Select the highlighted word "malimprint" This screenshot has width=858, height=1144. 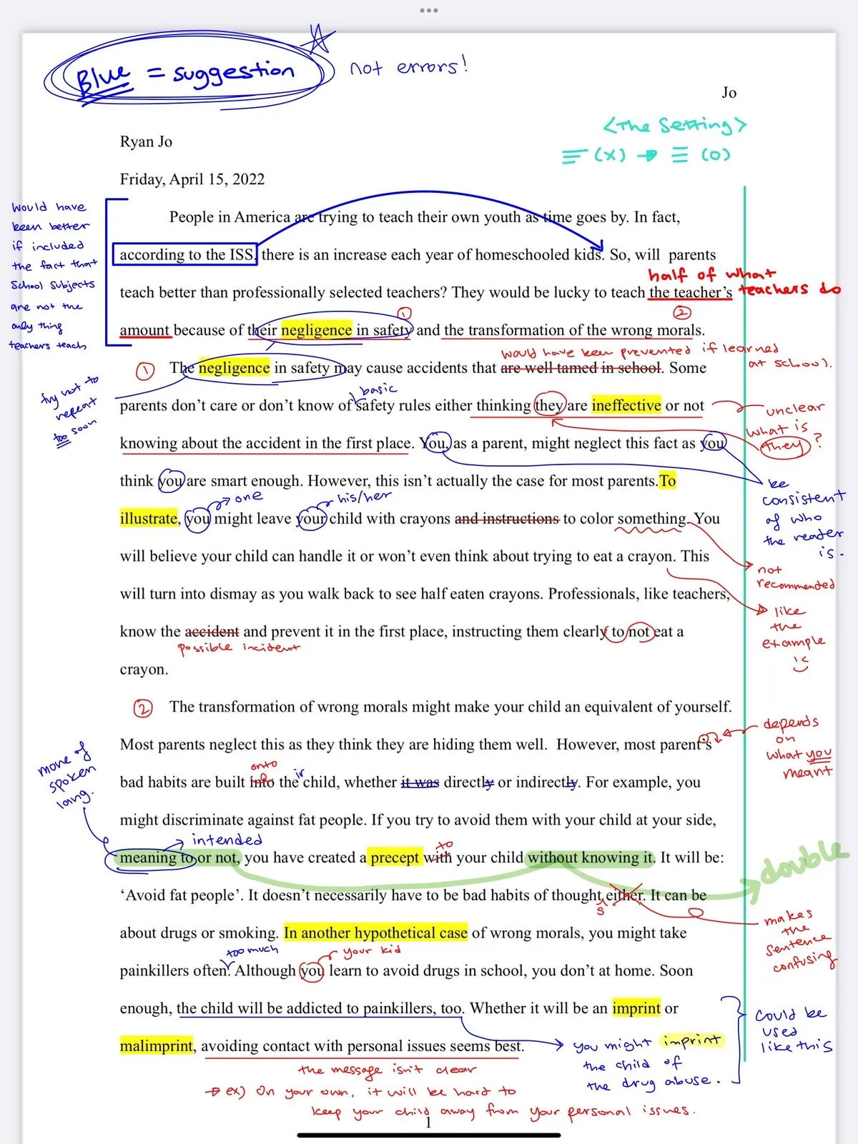(x=156, y=1046)
